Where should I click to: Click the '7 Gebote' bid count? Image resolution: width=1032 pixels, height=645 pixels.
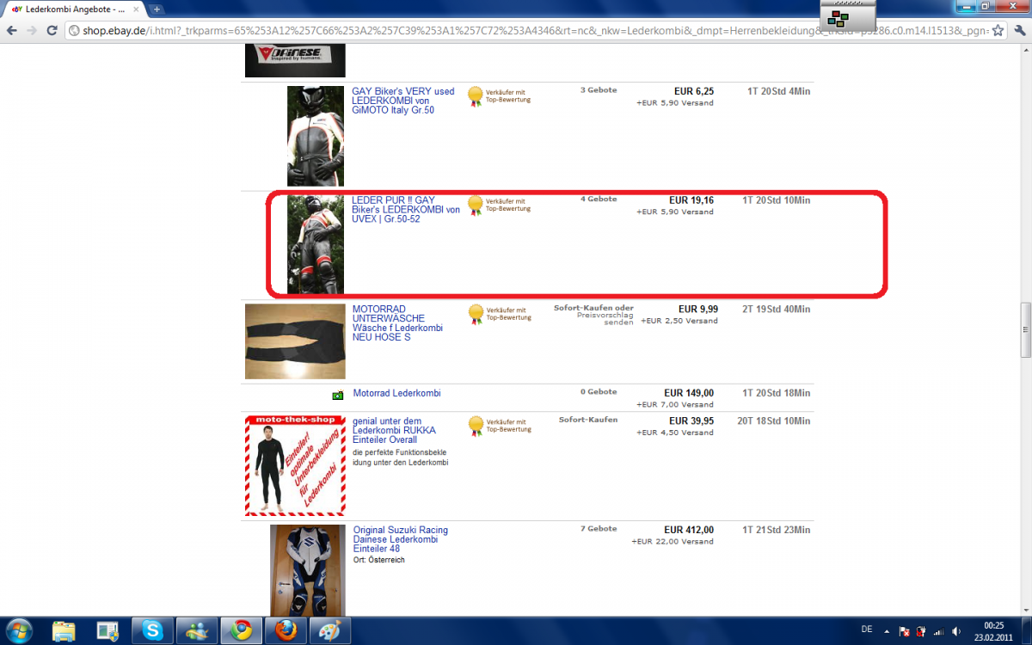599,529
